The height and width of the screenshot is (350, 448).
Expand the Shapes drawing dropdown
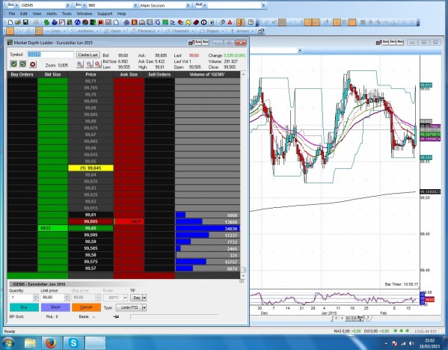click(222, 31)
